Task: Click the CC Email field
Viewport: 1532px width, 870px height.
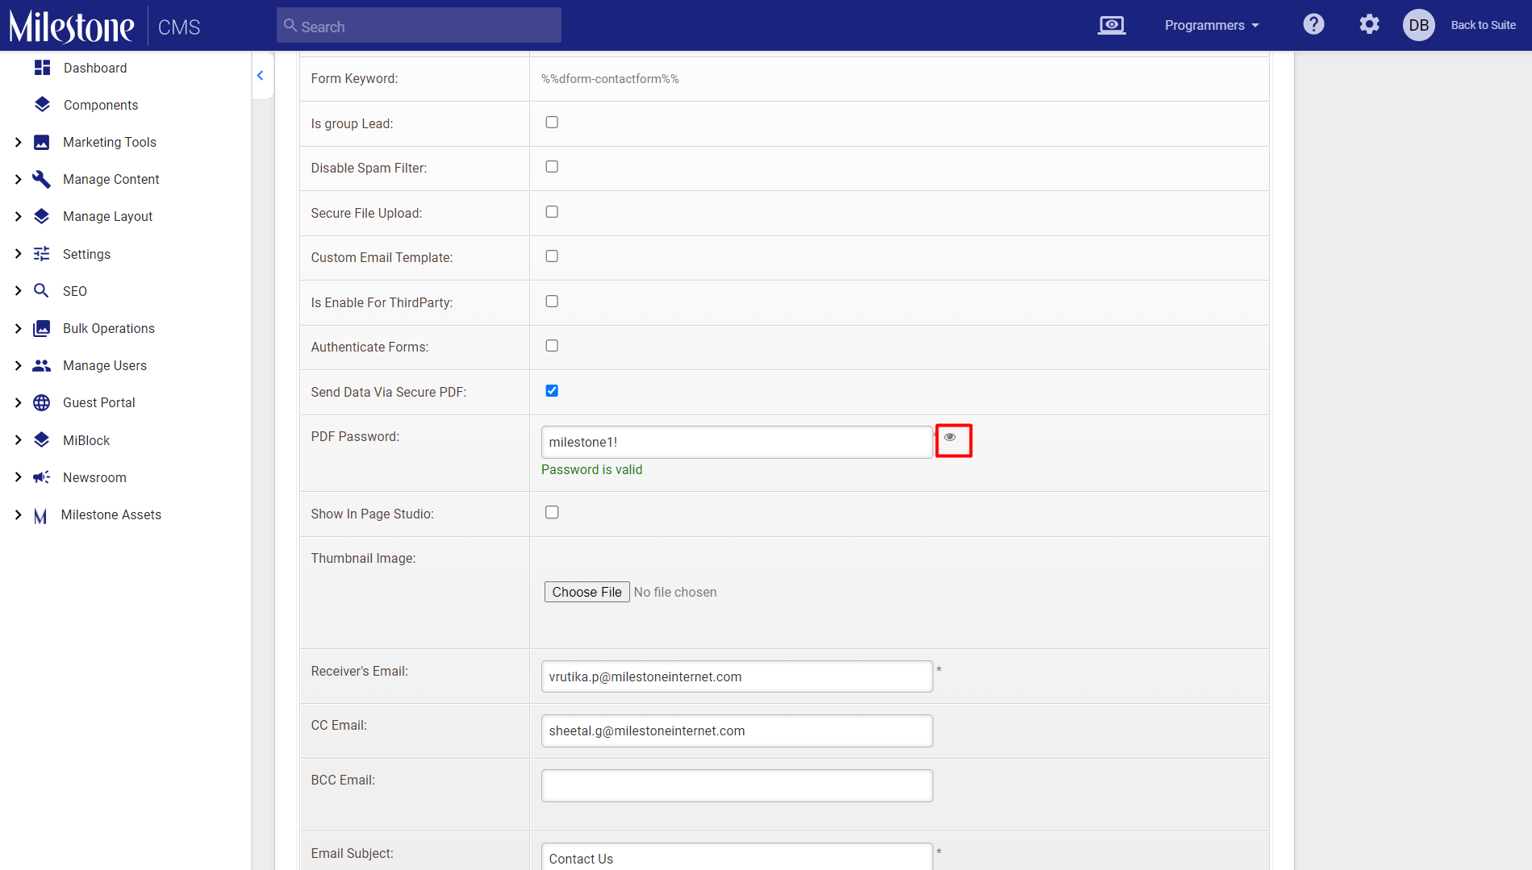Action: click(x=737, y=731)
